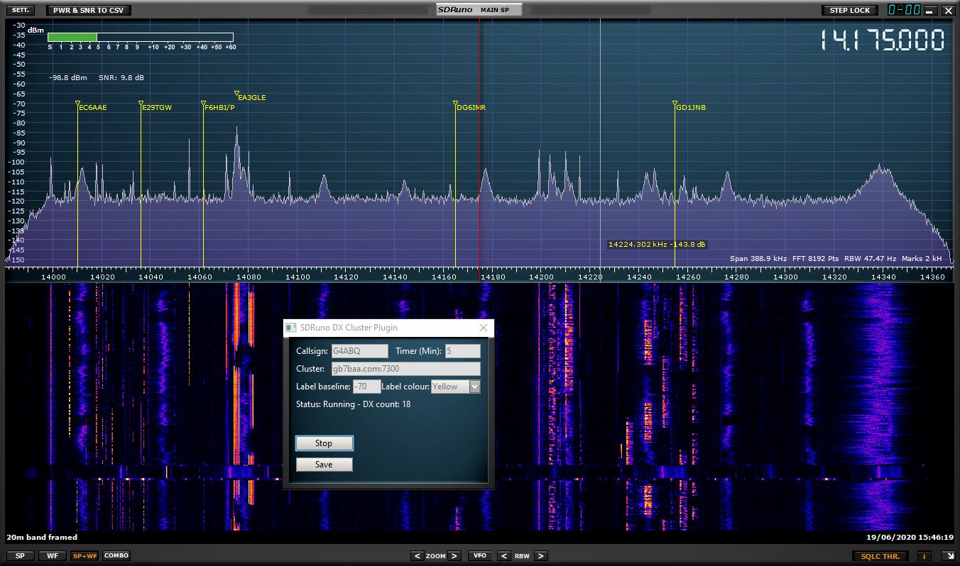Increase zoom with right arrow
This screenshot has width=960, height=566.
(454, 556)
